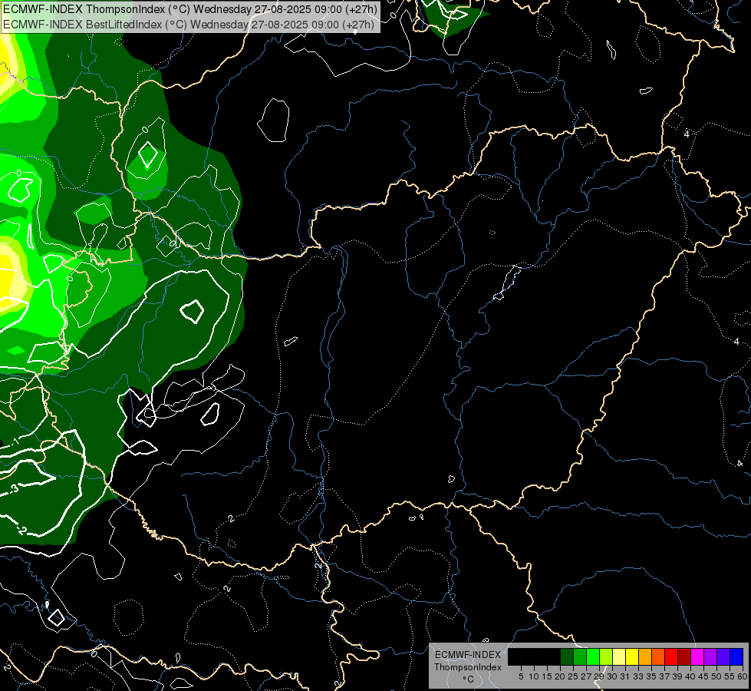Select the medium green 25–27 legend swatch

pos(580,656)
